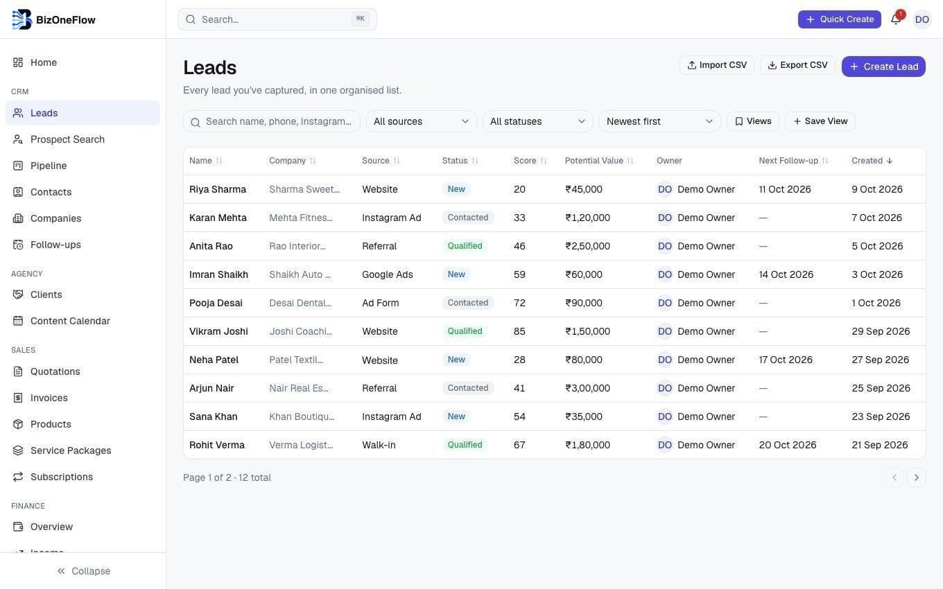This screenshot has width=943, height=589.
Task: Click the Quotations document icon
Action: pyautogui.click(x=18, y=371)
